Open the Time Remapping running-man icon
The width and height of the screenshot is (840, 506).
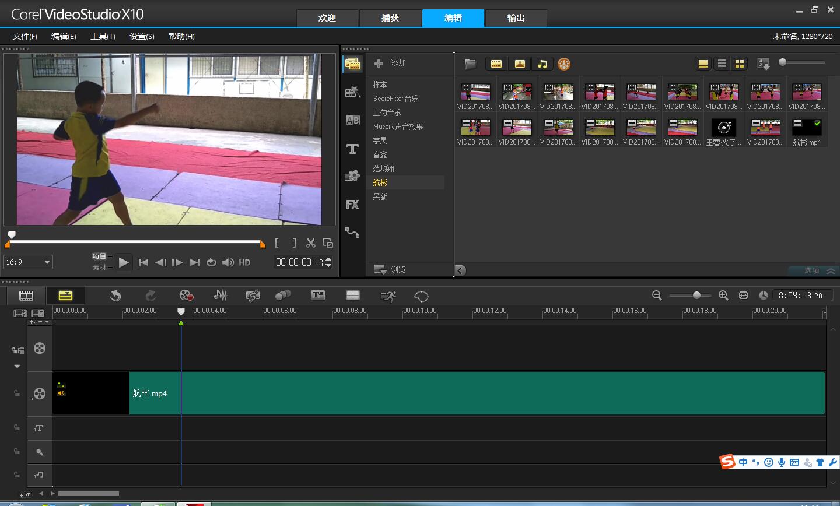[x=388, y=296]
